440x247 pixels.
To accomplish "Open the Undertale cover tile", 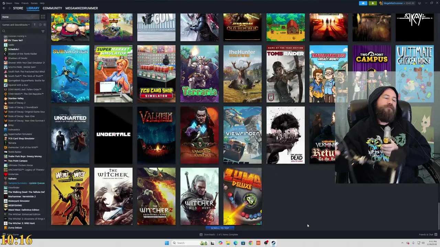I will coord(113,135).
